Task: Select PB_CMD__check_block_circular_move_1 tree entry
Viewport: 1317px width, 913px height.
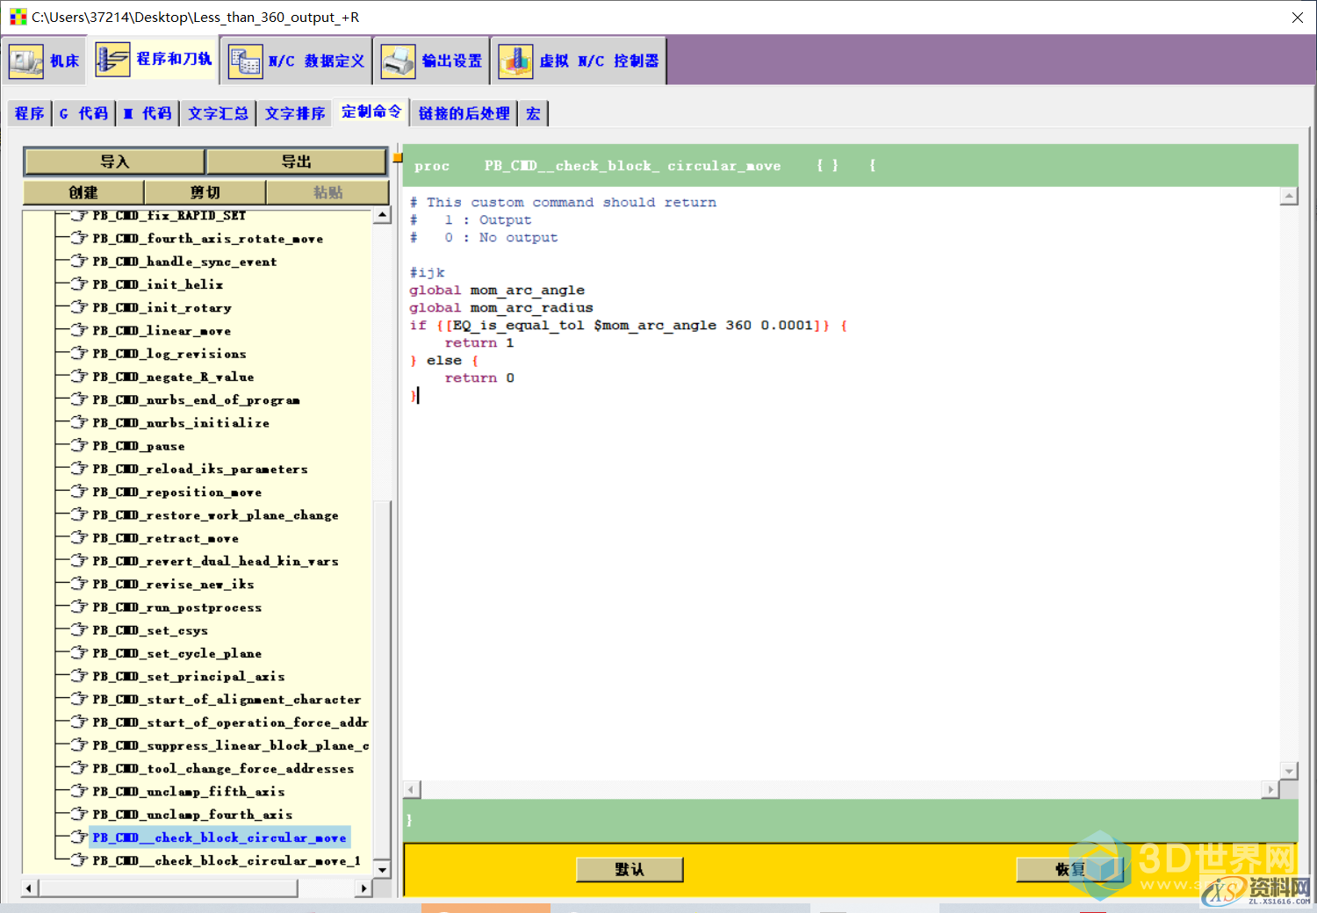Action: point(226,860)
